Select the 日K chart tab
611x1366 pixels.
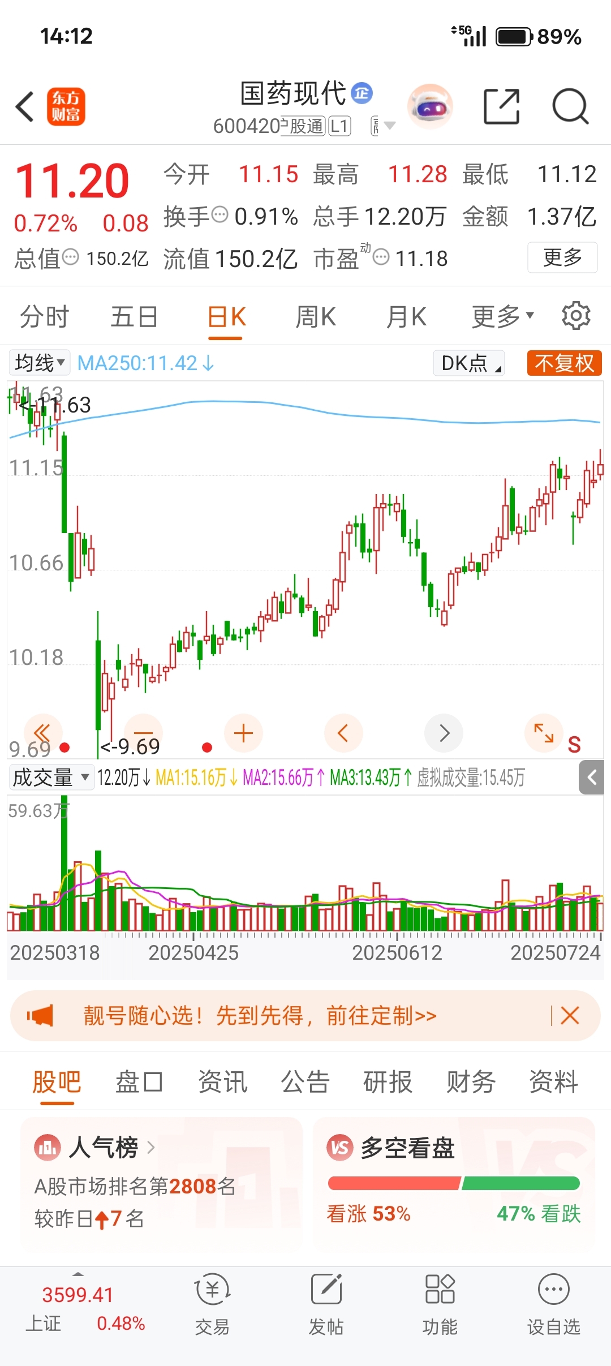click(x=226, y=317)
